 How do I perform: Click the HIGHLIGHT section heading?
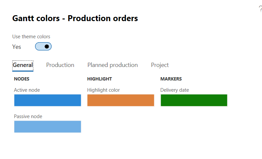[x=100, y=79]
